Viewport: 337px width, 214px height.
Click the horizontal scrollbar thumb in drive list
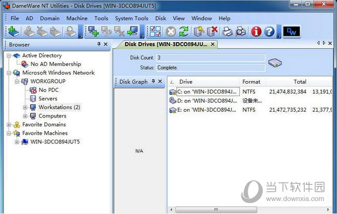coord(216,209)
